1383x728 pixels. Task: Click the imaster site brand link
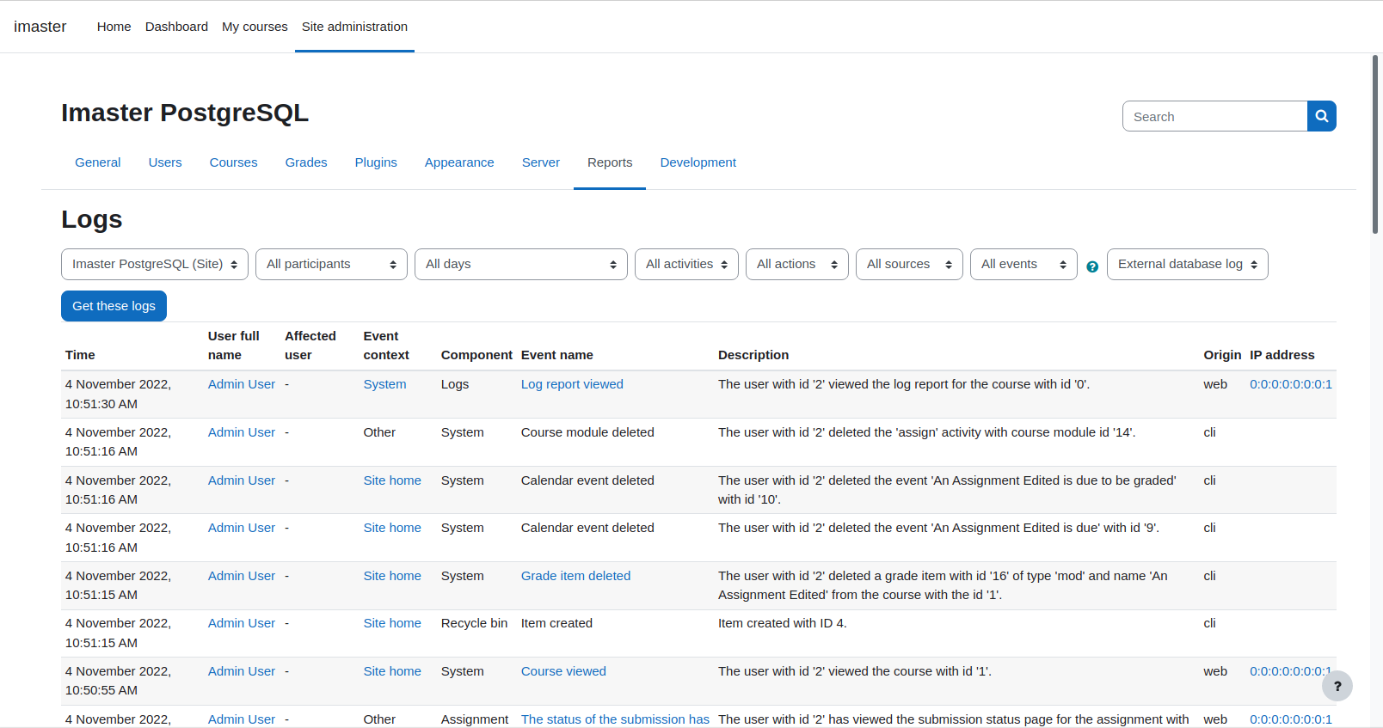tap(40, 27)
